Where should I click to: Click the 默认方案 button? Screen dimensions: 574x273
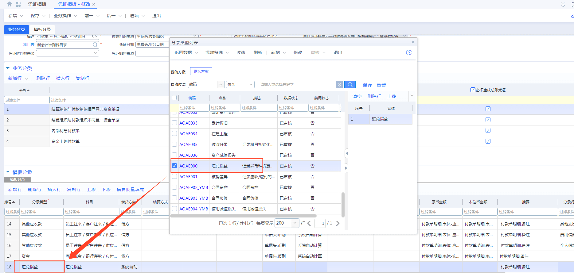tap(201, 71)
